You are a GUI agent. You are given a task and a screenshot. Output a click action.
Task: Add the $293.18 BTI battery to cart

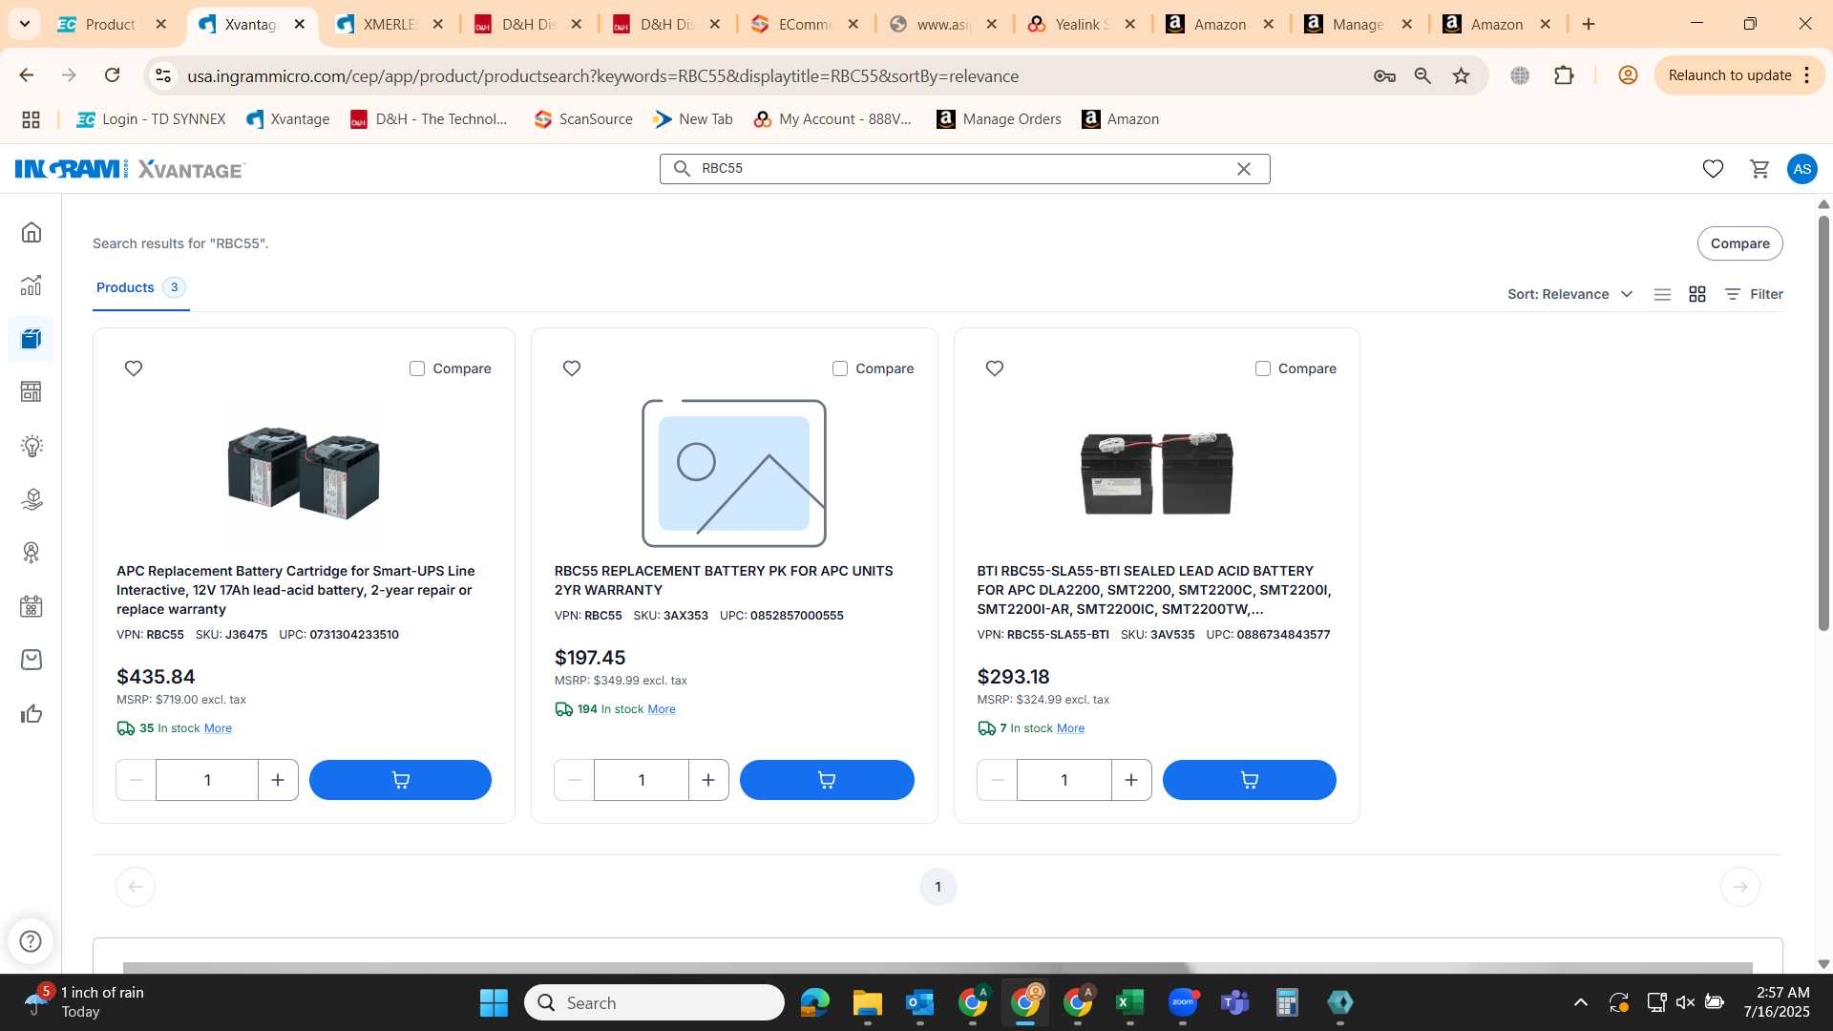pos(1249,780)
